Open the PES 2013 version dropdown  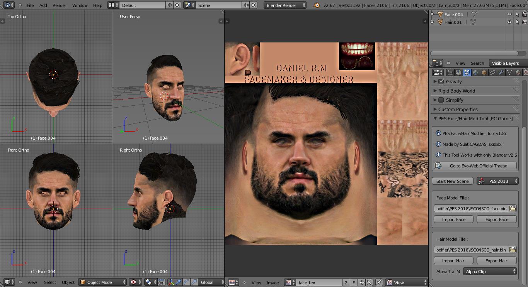coord(497,181)
